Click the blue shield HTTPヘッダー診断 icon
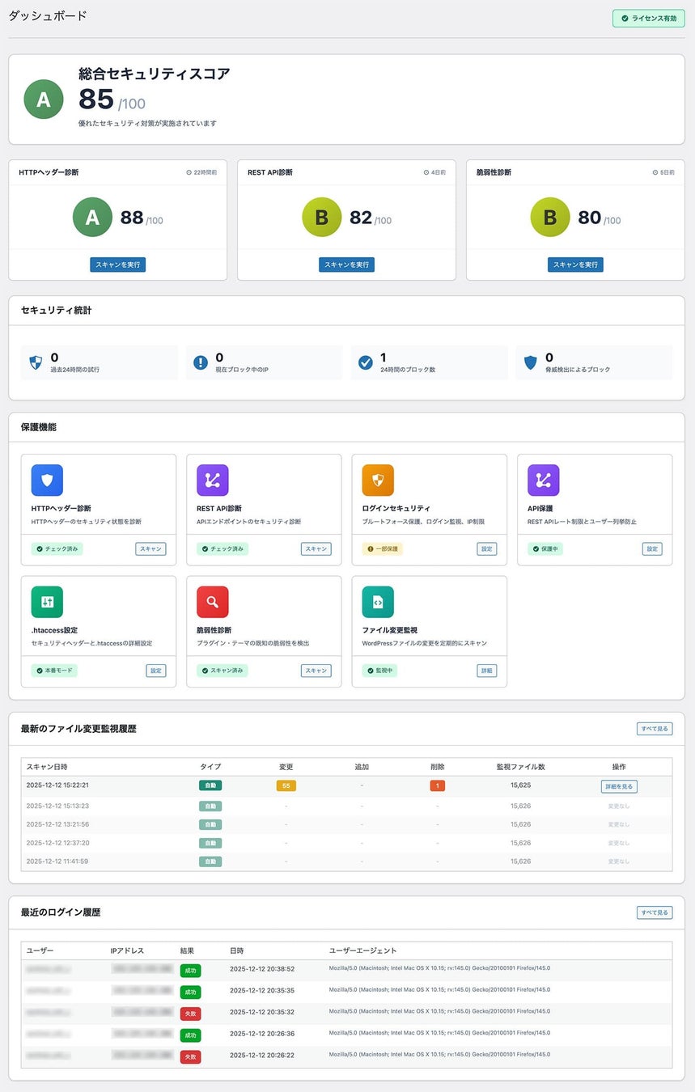This screenshot has height=1092, width=695. (47, 480)
